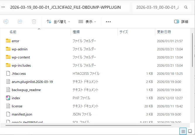Image resolution: width=195 pixels, height=135 pixels.
Task: Click the file name "manifest.json"
Action: click(22, 114)
